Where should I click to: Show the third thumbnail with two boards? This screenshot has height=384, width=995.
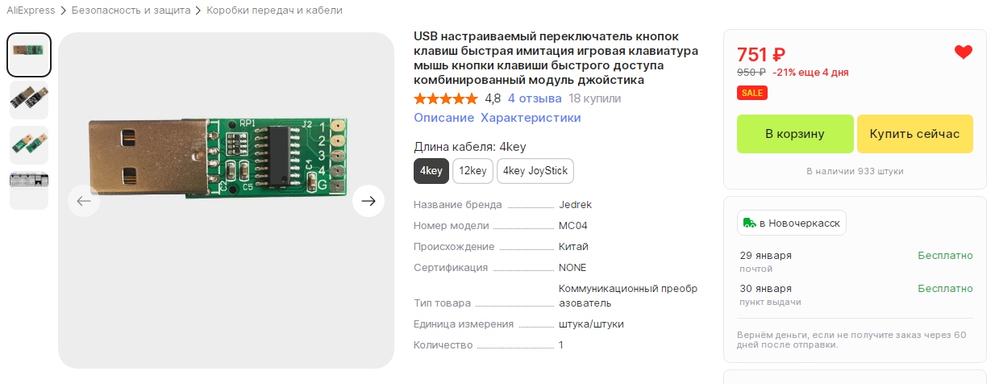tap(29, 145)
